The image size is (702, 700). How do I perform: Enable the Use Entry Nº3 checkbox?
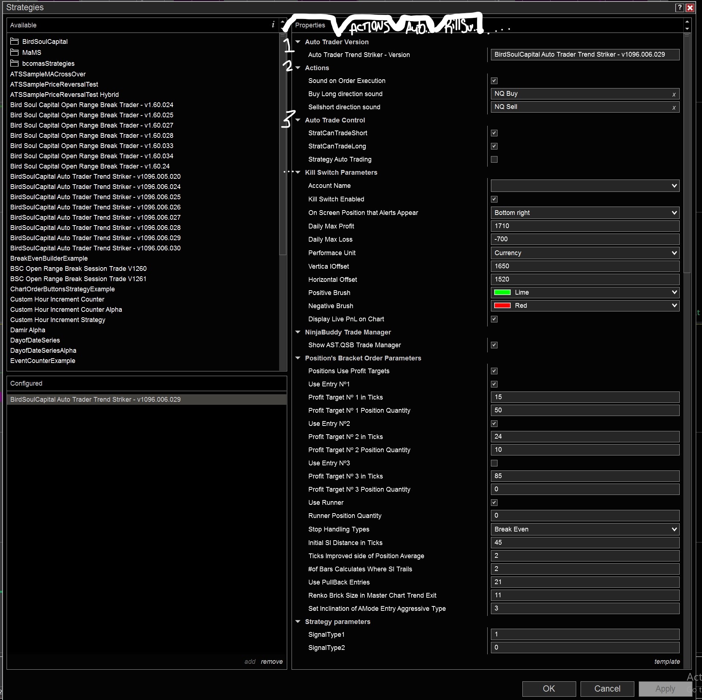pos(494,463)
